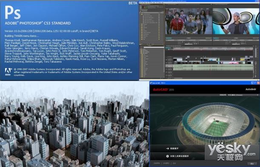Click the project panel clip thumbnail in Premiere

[144, 8]
